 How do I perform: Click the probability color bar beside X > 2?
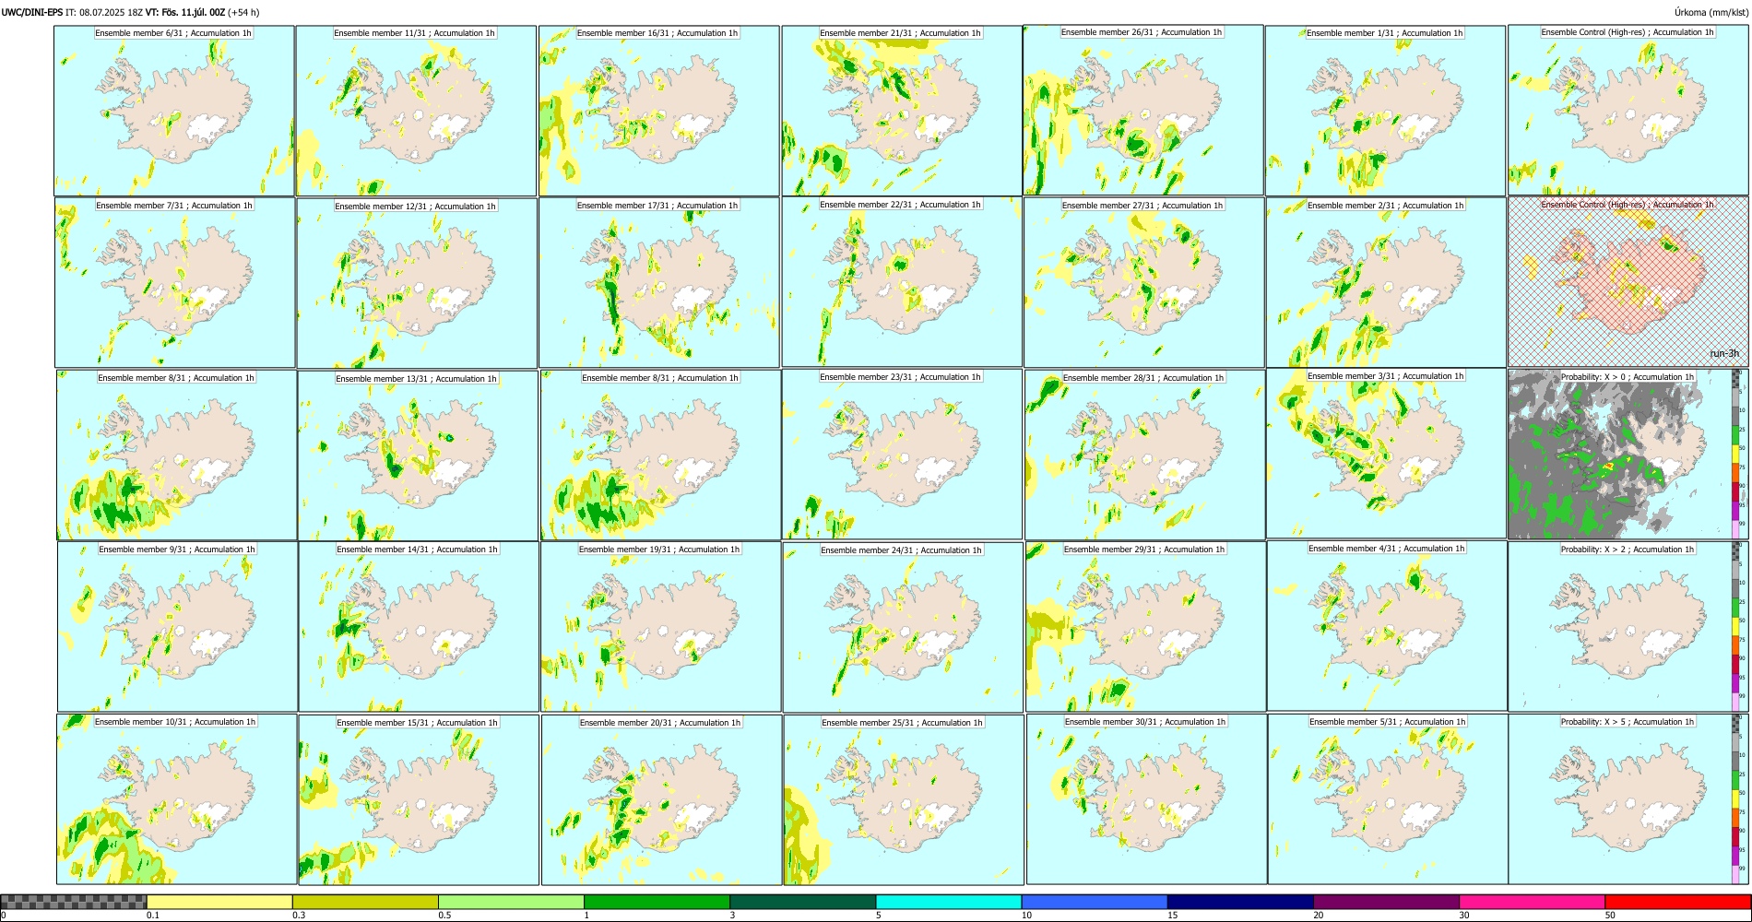[x=1736, y=627]
